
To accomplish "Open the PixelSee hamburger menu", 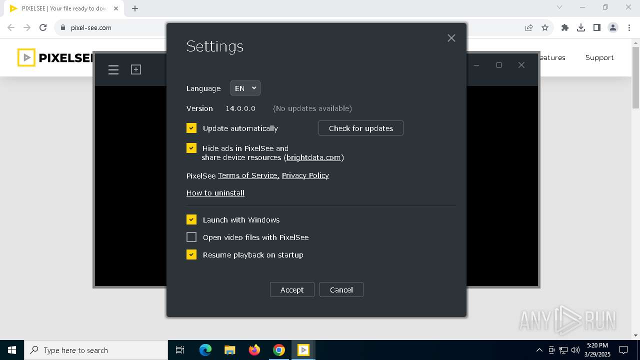I will 113,69.
